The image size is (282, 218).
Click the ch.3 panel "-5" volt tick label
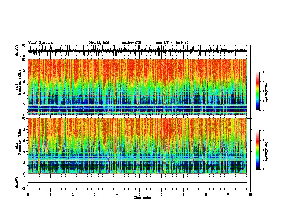coord(24,188)
